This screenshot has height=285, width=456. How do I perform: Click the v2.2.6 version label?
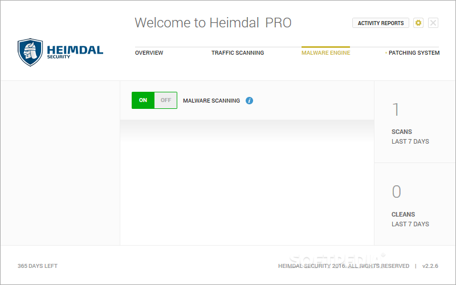click(x=430, y=266)
